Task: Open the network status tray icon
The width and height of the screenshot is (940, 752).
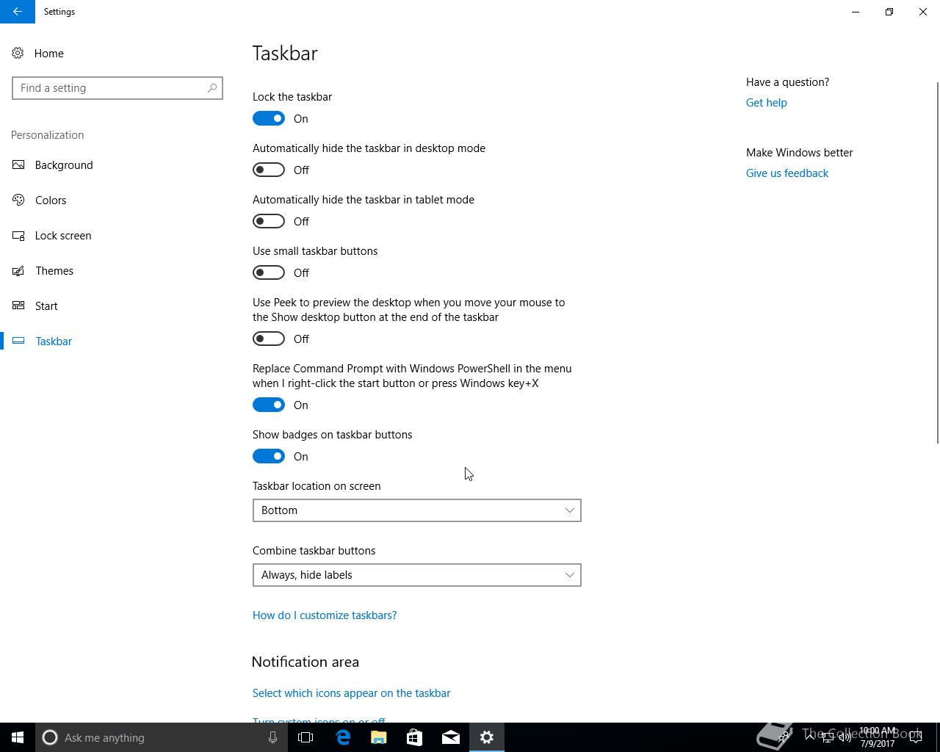Action: click(827, 737)
